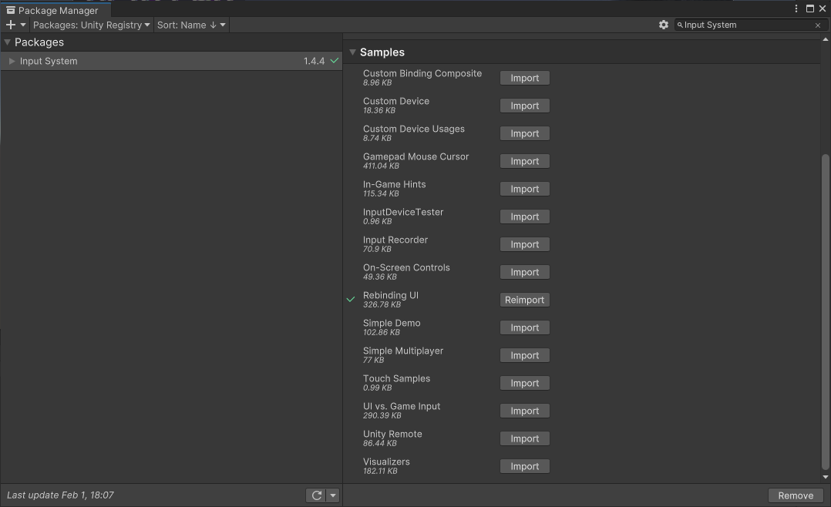This screenshot has height=507, width=831.
Task: Click the InputDeviceTester label
Action: pyautogui.click(x=403, y=212)
